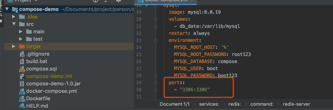Screen dimensions: 333x110
Task: Click the command: breadcrumb
Action: coord(262,104)
